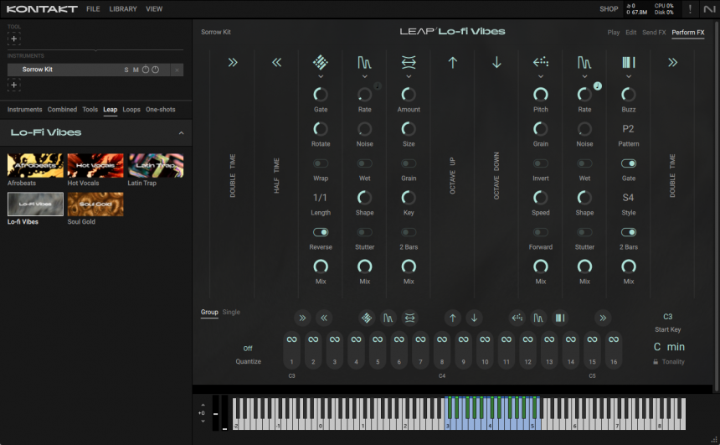Adjust the Pitch knob
Screen dimensions: 720x445
(541, 94)
